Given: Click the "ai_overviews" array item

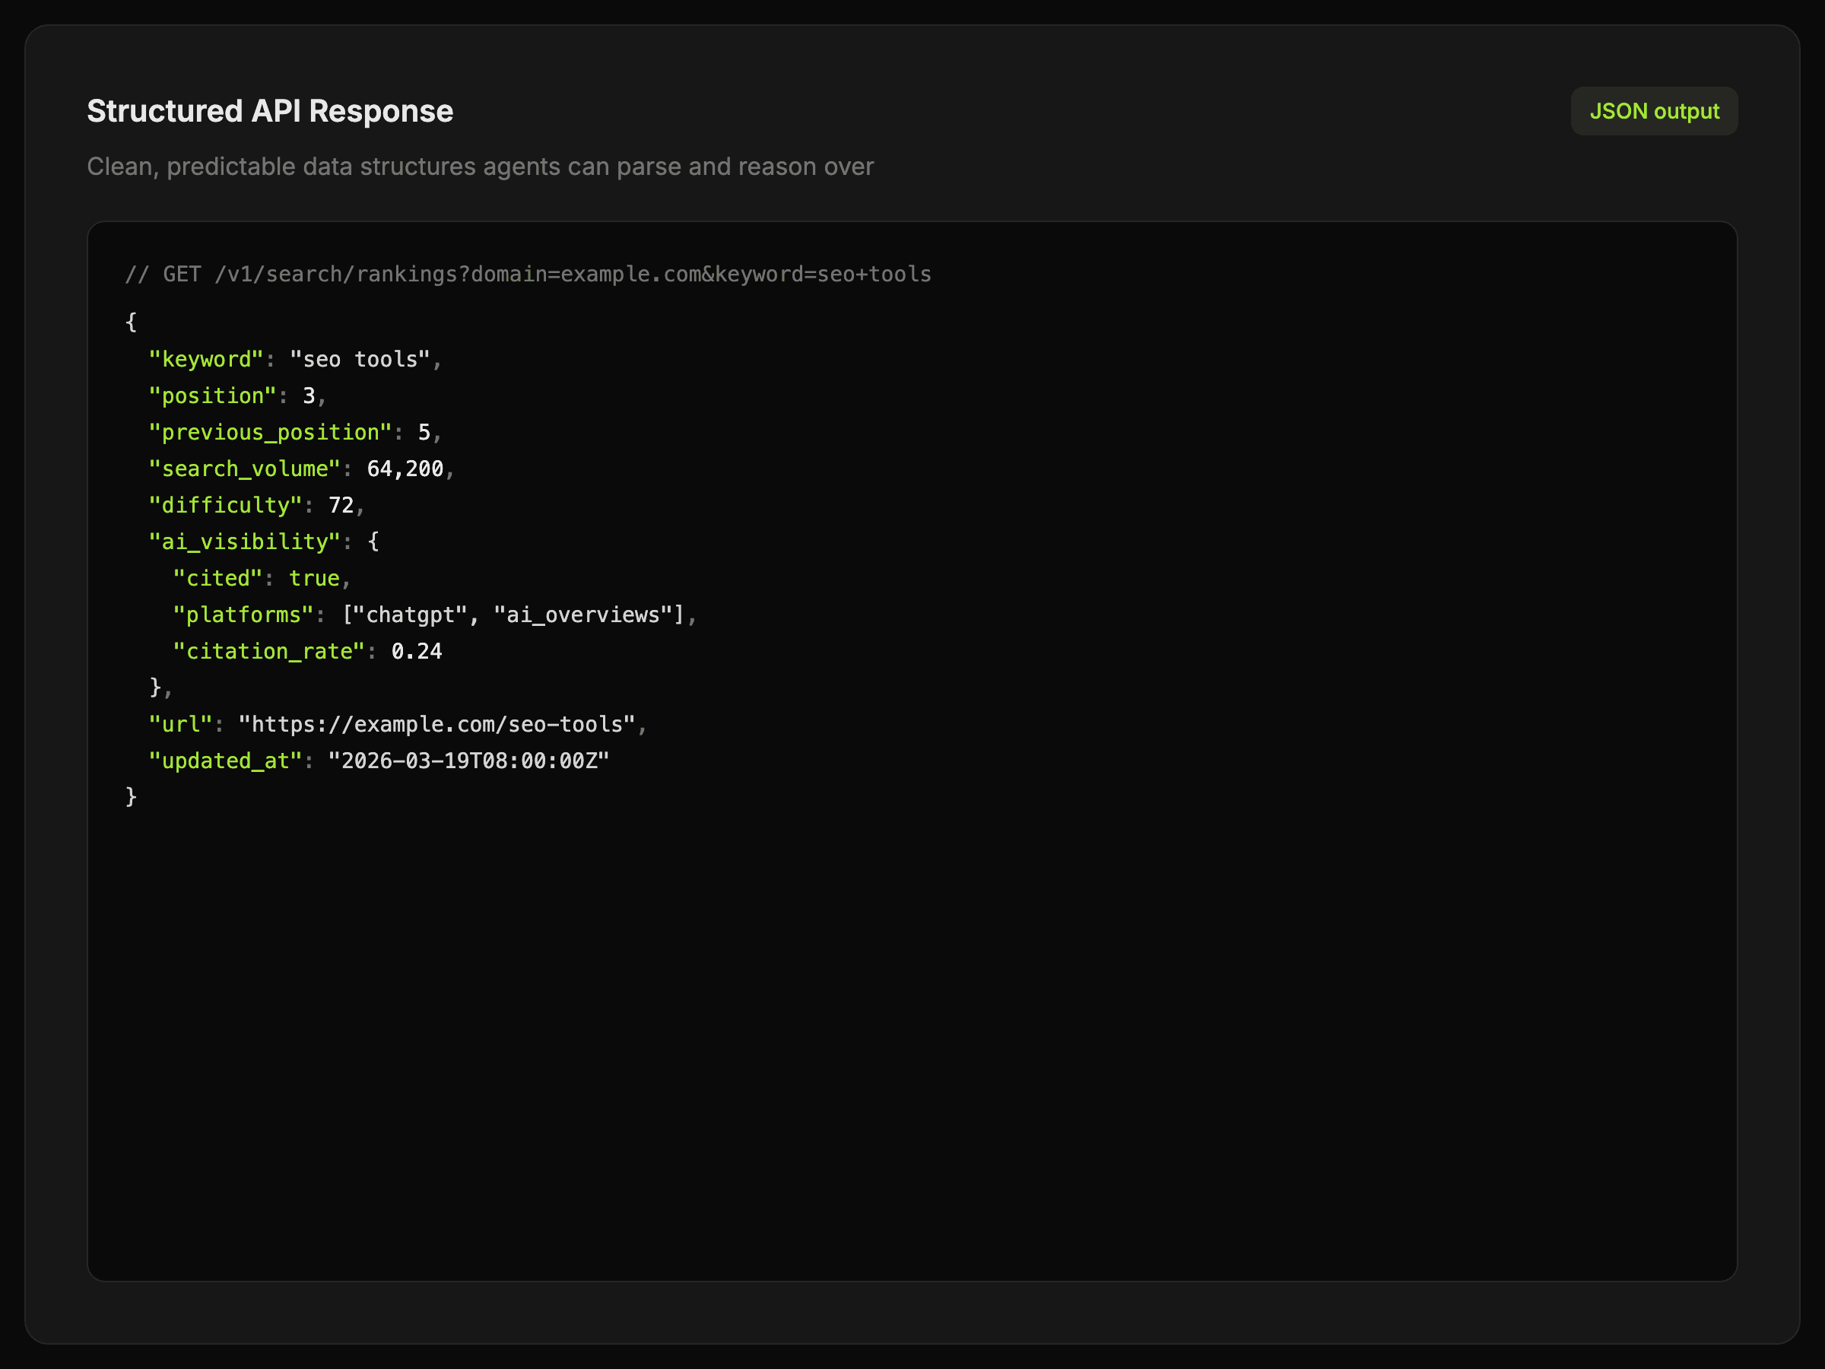Looking at the screenshot, I should [582, 615].
